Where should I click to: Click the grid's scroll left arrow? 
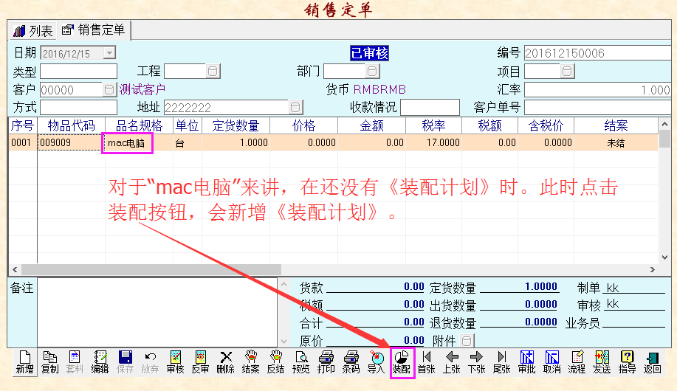pyautogui.click(x=15, y=270)
